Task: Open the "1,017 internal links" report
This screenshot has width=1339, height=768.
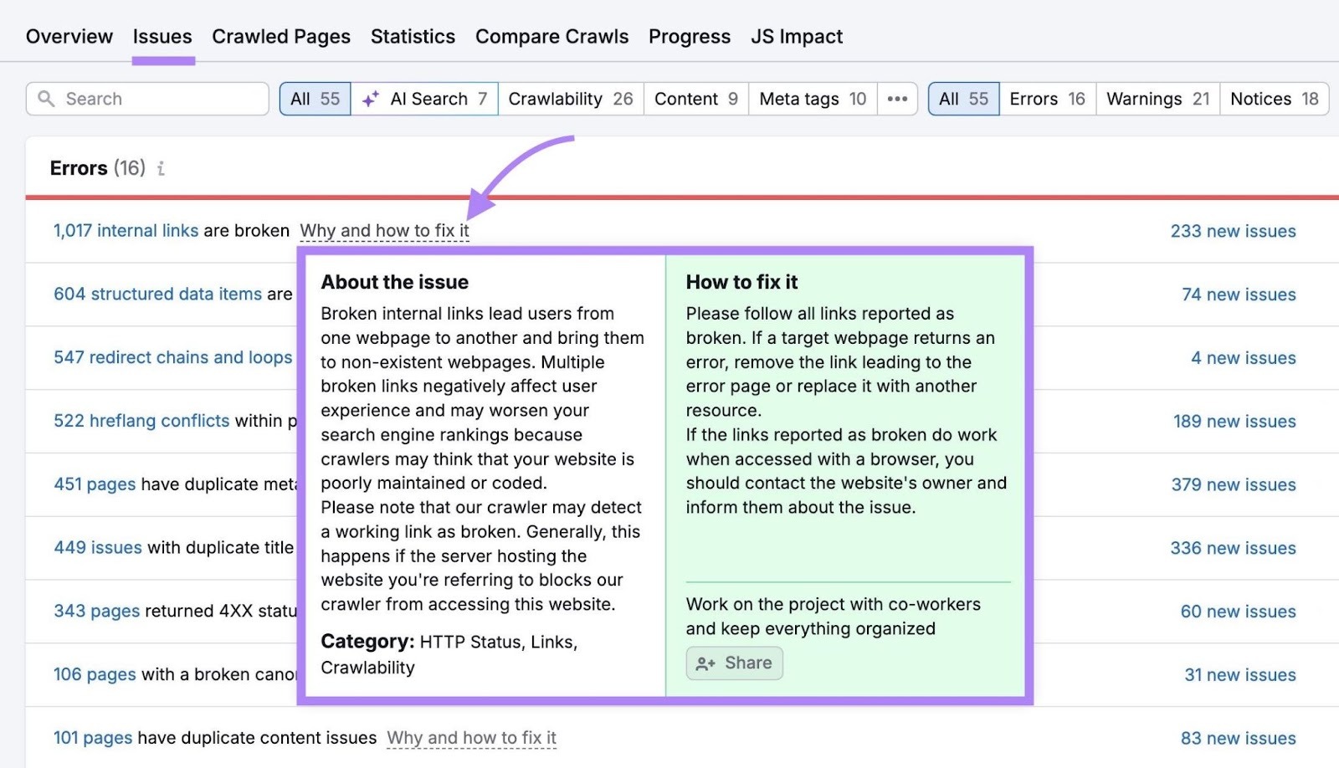Action: pyautogui.click(x=126, y=230)
